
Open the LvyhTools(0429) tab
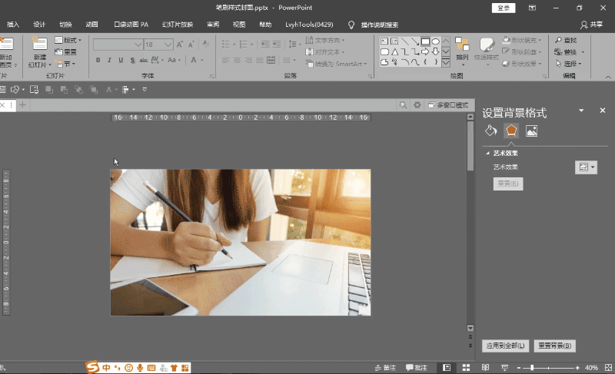tap(309, 25)
